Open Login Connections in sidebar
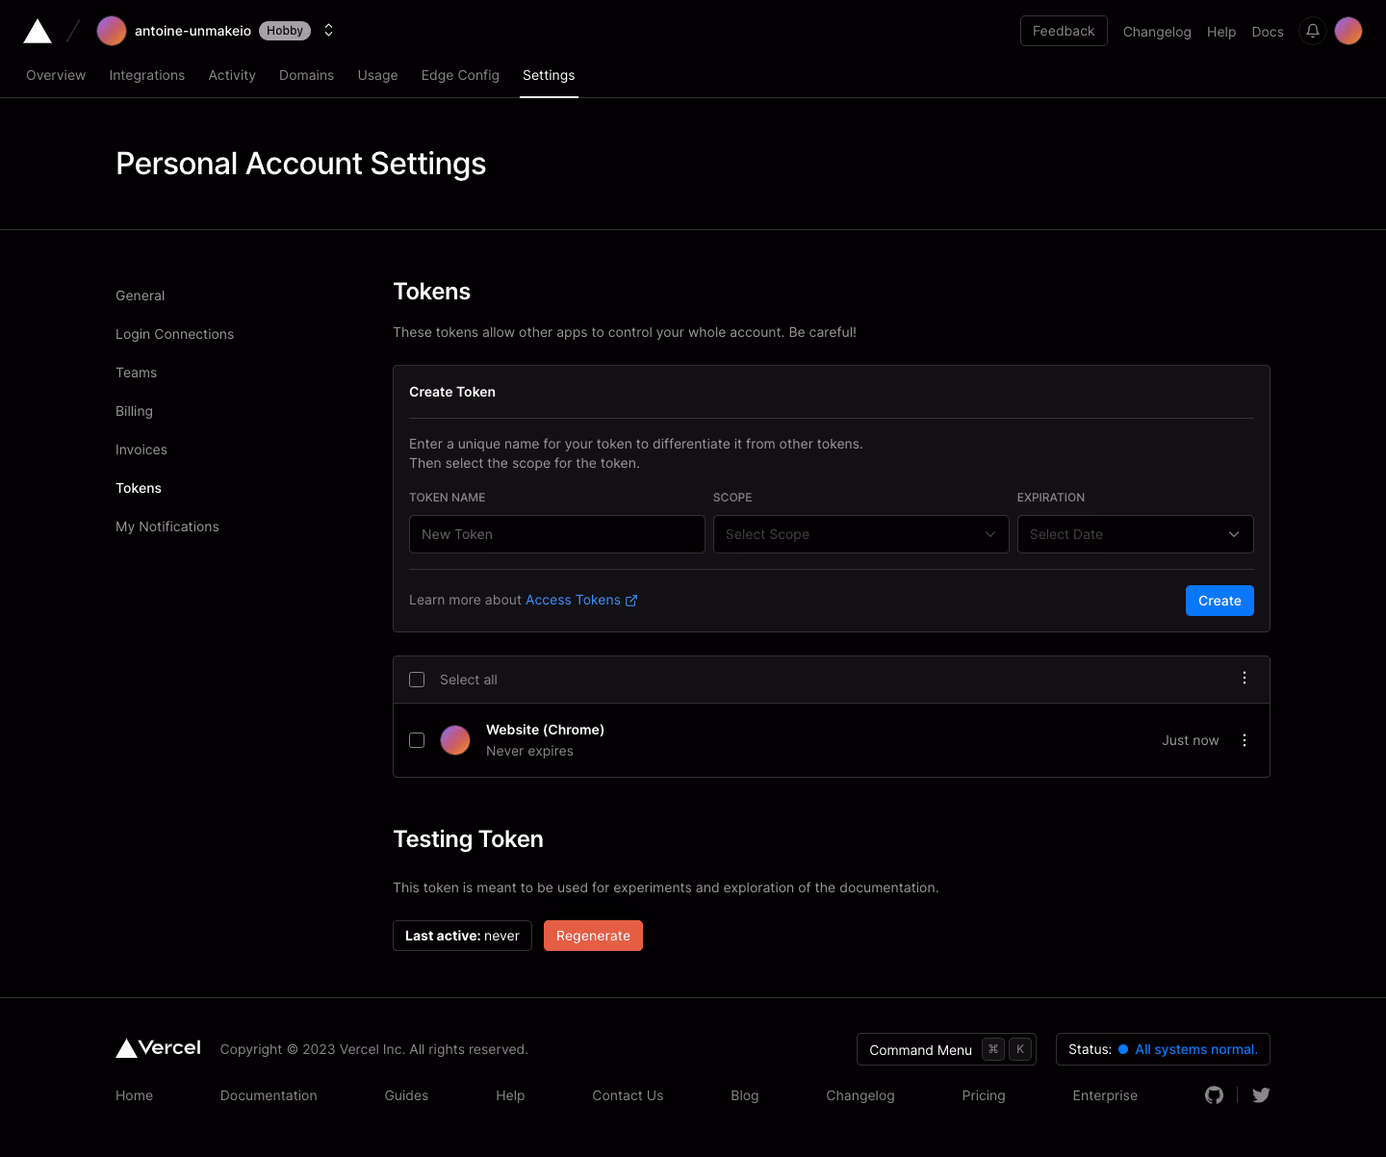This screenshot has height=1157, width=1386. pyautogui.click(x=175, y=334)
